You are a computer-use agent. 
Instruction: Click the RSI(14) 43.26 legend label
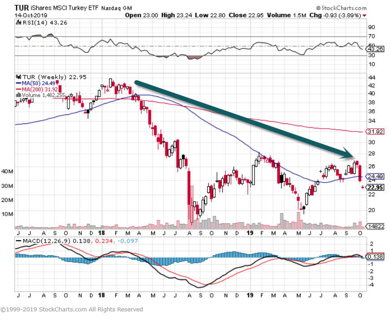pos(45,23)
